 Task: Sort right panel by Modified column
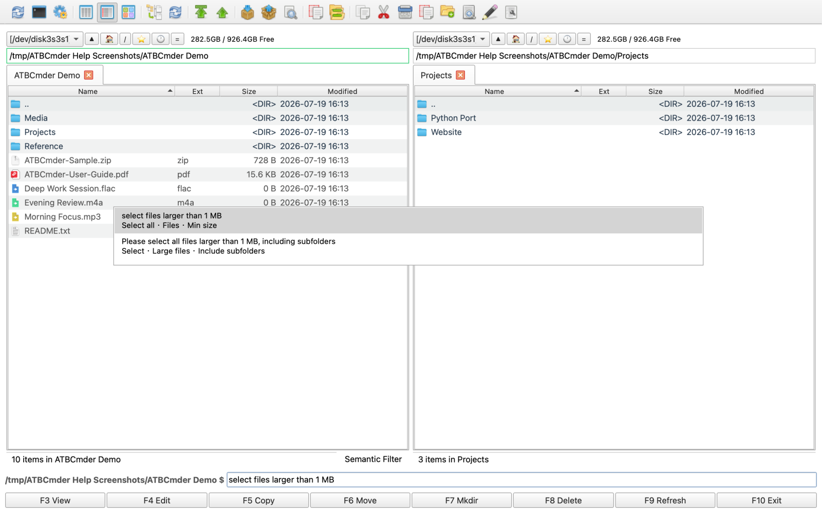click(x=749, y=91)
